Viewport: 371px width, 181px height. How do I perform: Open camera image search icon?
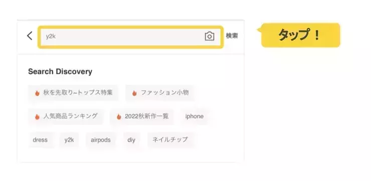210,36
